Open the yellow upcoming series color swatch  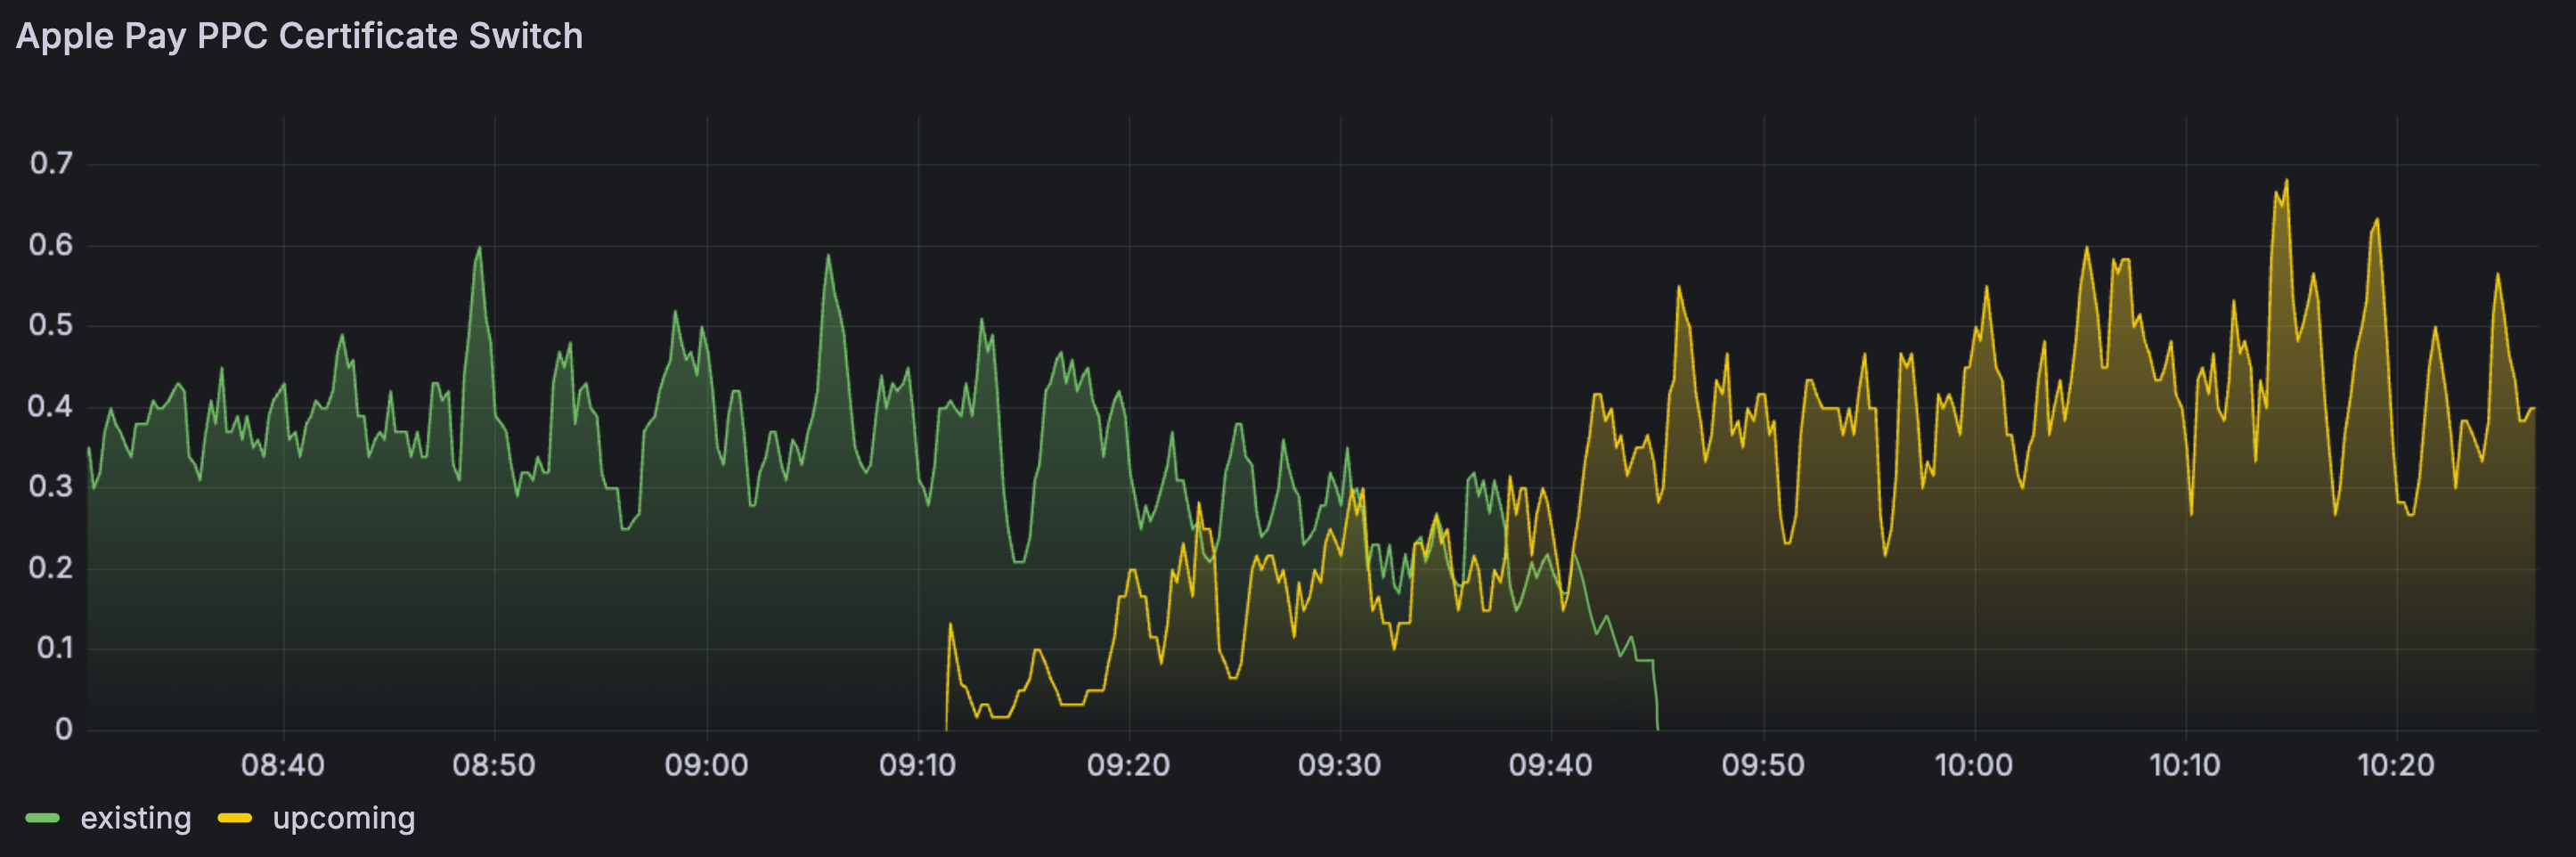pyautogui.click(x=235, y=818)
